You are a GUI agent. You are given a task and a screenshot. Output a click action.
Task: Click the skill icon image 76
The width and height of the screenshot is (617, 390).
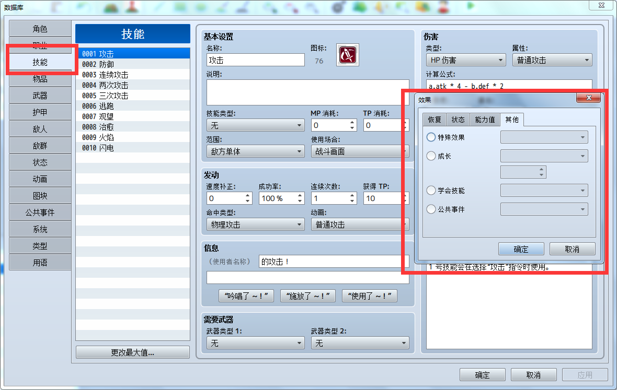click(348, 55)
